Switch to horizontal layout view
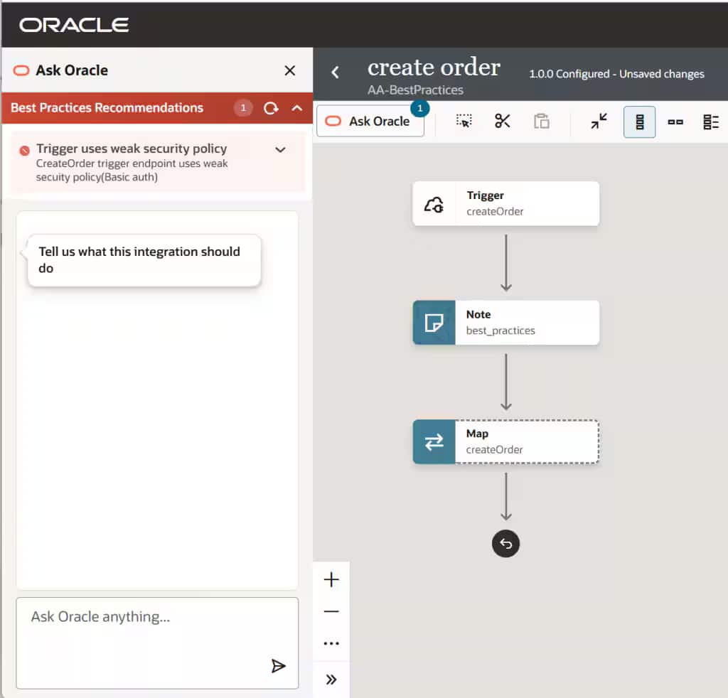The width and height of the screenshot is (728, 698). [675, 122]
